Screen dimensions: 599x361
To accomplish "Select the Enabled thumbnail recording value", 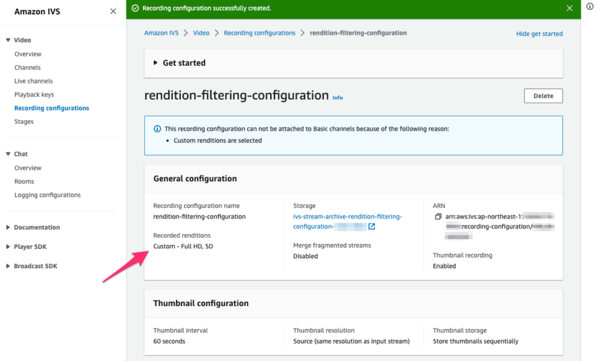I will 444,266.
